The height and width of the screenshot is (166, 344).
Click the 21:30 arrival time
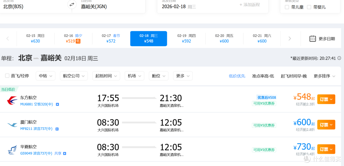pyautogui.click(x=171, y=98)
